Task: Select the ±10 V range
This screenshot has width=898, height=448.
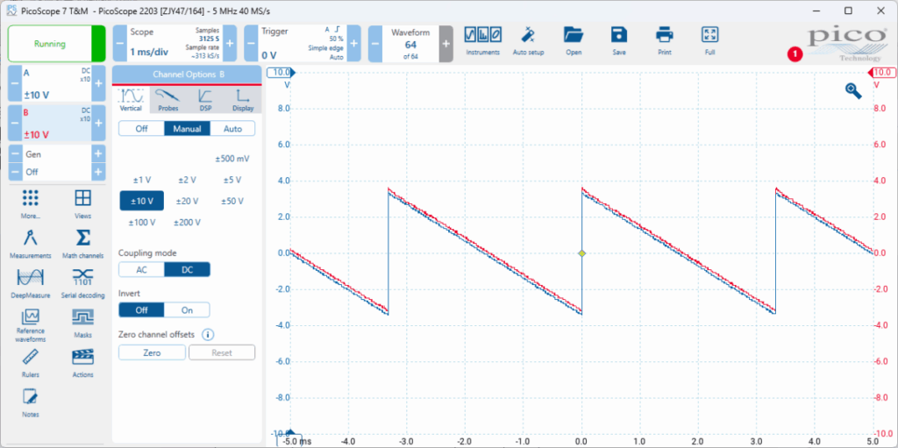Action: (x=141, y=201)
